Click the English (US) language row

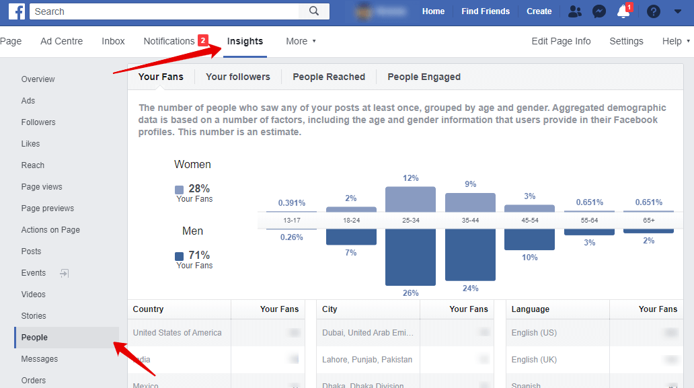pyautogui.click(x=594, y=333)
